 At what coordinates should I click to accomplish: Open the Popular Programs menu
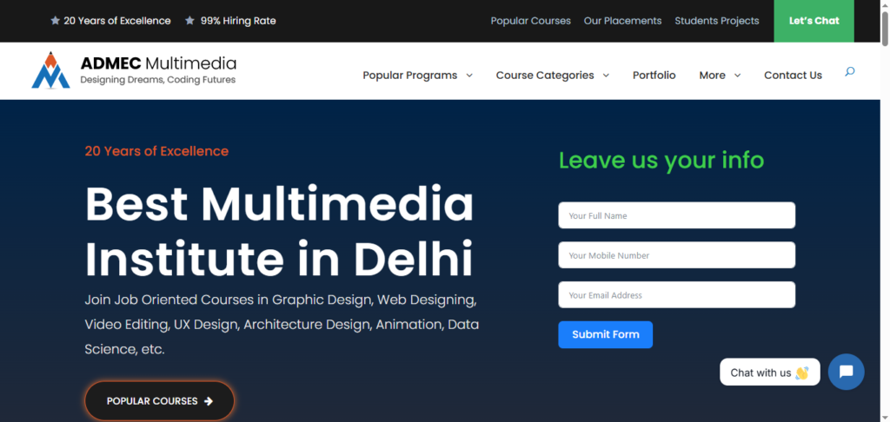point(410,76)
